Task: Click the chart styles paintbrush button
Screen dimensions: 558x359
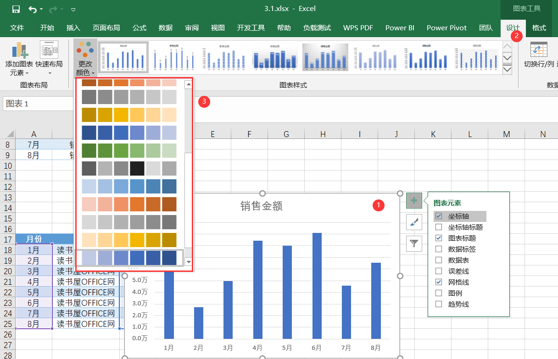Action: [x=414, y=222]
